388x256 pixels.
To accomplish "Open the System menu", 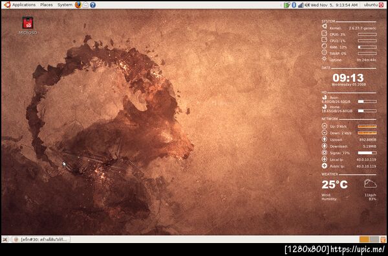I will 65,5.
